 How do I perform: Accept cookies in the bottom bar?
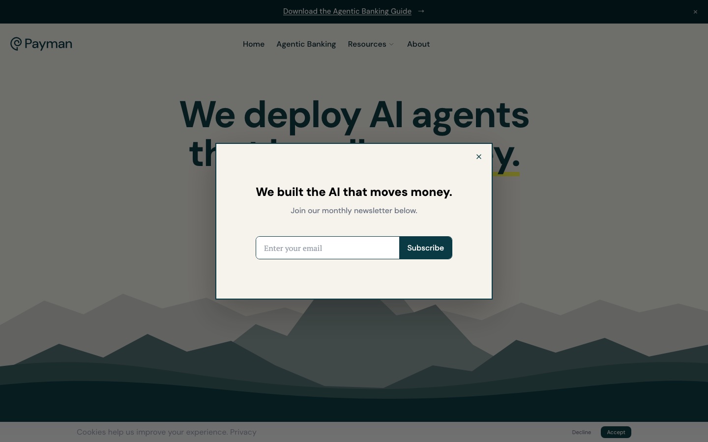coord(616,432)
